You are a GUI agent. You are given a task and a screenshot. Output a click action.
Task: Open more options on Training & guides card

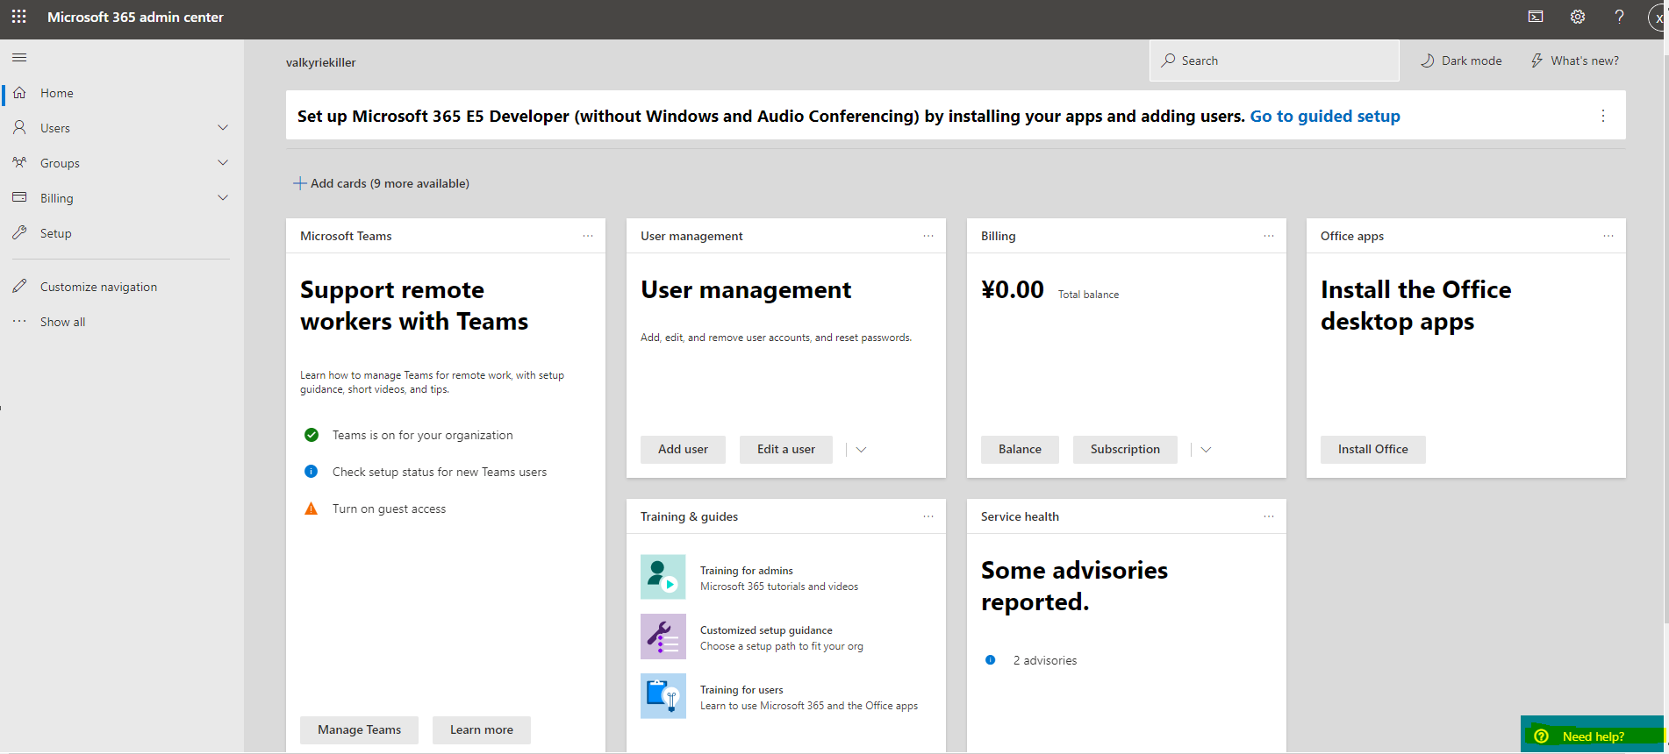pos(928,516)
